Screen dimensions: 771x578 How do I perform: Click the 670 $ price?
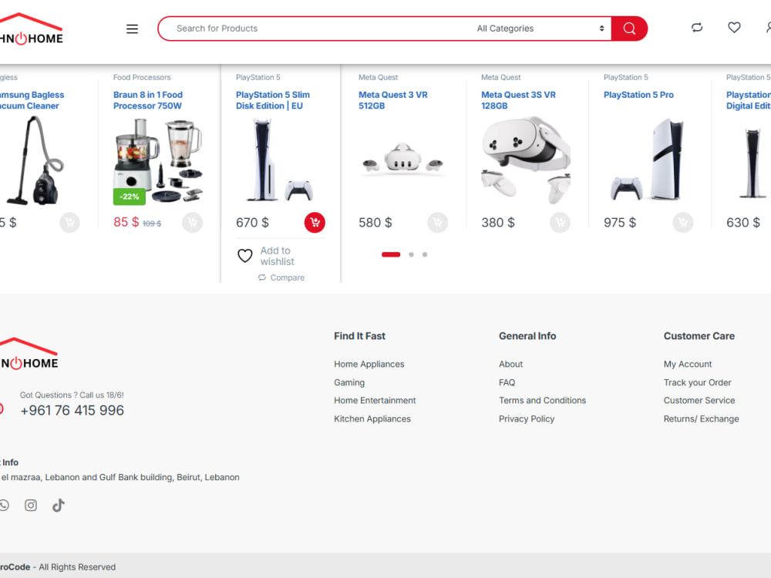(x=252, y=223)
